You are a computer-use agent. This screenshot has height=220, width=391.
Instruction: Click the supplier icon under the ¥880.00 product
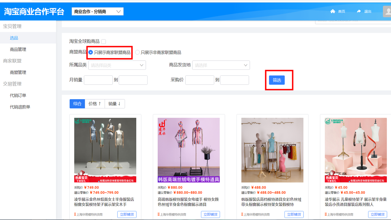pos(159,214)
